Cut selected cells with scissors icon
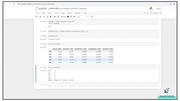Image resolution: width=180 pixels, height=101 pixels. click(x=44, y=17)
